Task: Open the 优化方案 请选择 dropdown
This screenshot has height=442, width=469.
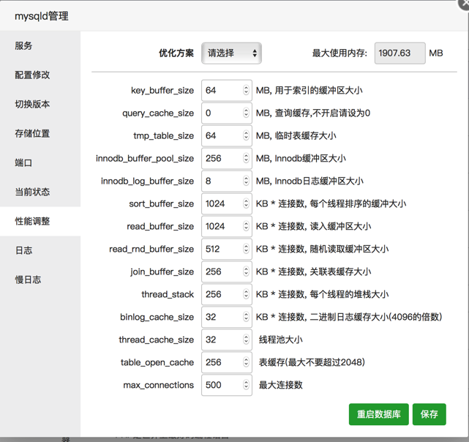Action: click(x=231, y=53)
